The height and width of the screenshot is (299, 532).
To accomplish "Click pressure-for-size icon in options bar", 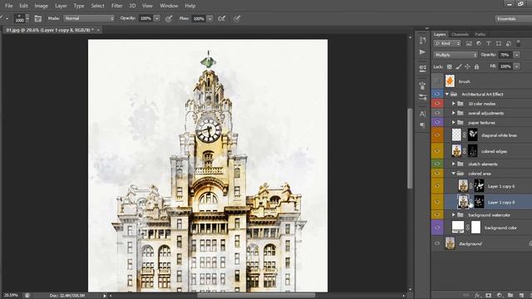I will pos(237,18).
